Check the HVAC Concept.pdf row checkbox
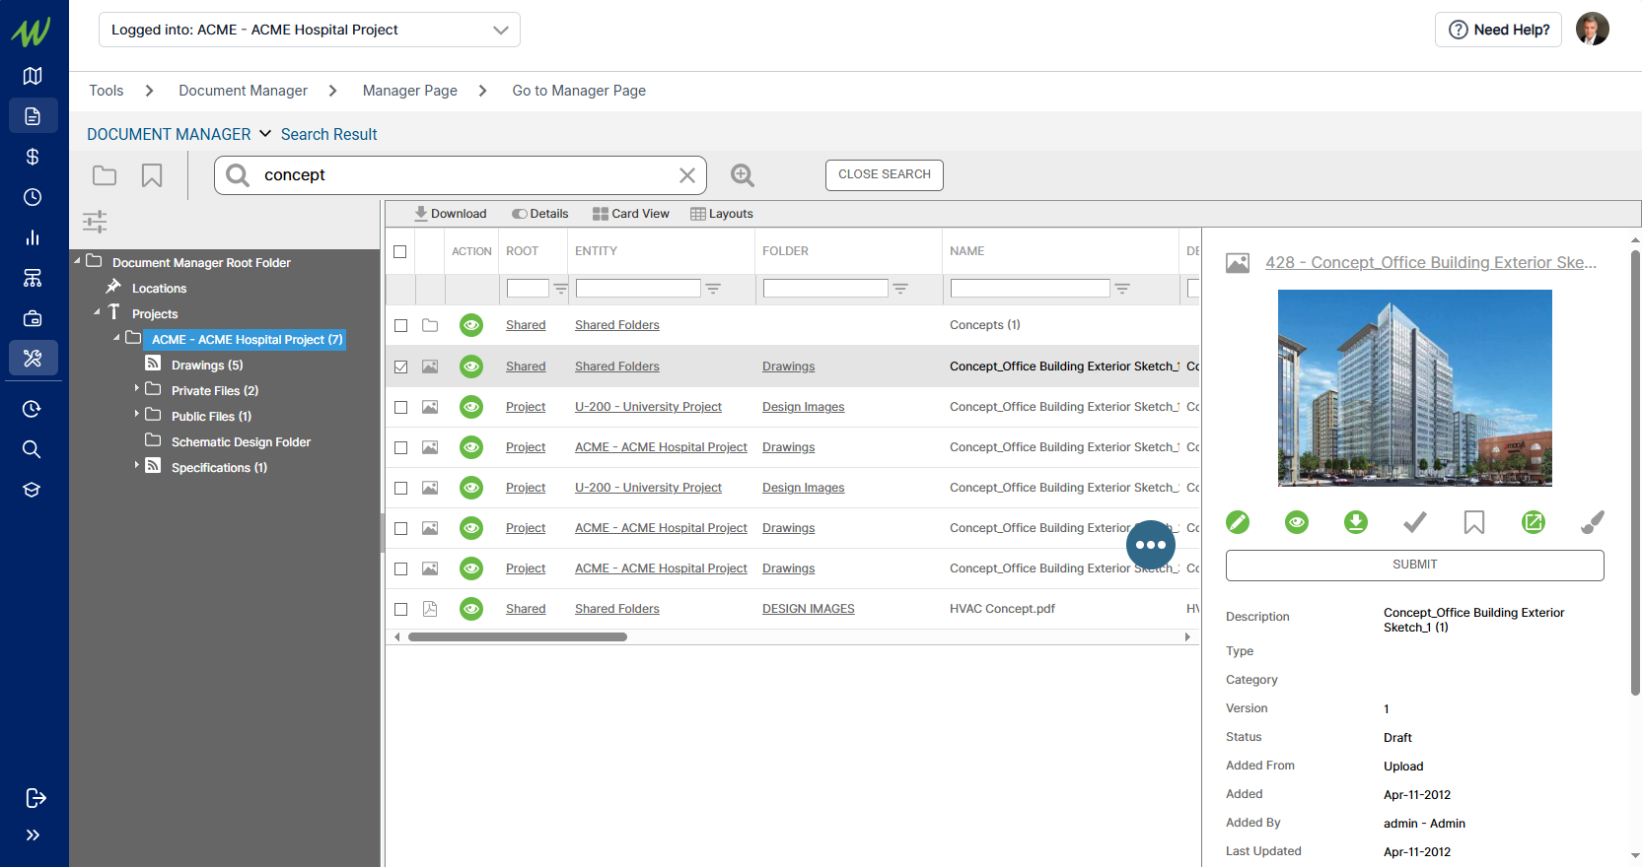This screenshot has width=1642, height=867. click(400, 610)
